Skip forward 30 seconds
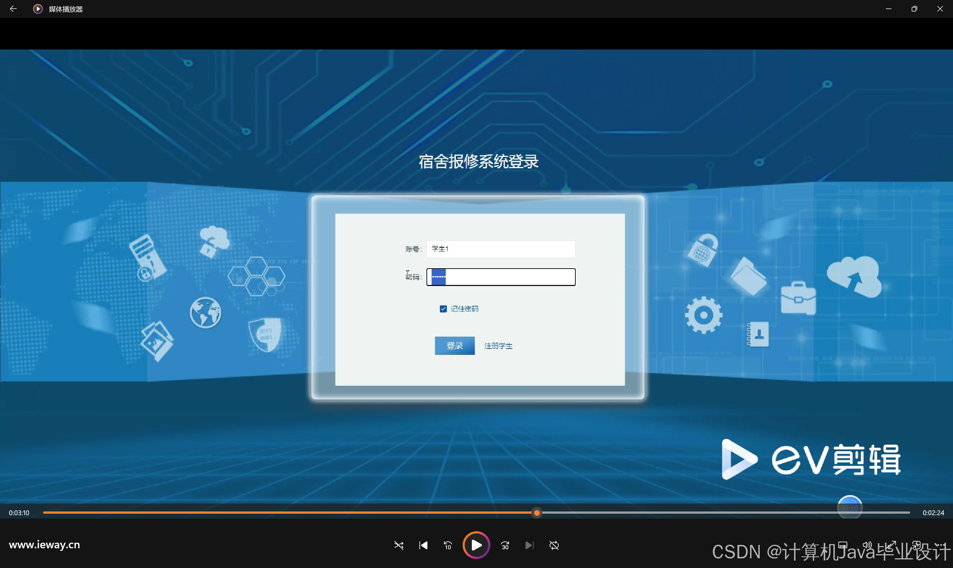The width and height of the screenshot is (953, 568). (505, 545)
